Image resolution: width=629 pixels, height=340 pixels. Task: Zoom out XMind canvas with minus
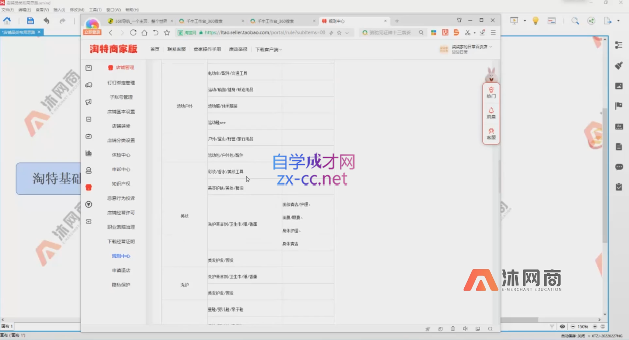tap(573, 326)
